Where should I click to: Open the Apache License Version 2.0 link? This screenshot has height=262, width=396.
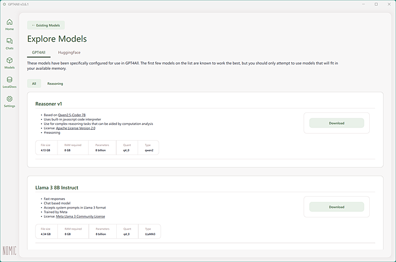click(75, 128)
